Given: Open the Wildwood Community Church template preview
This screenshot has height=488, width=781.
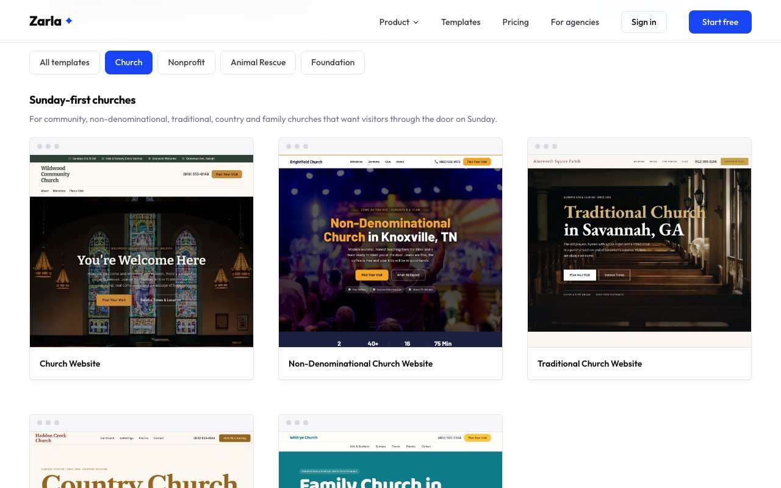Looking at the screenshot, I should [x=142, y=251].
